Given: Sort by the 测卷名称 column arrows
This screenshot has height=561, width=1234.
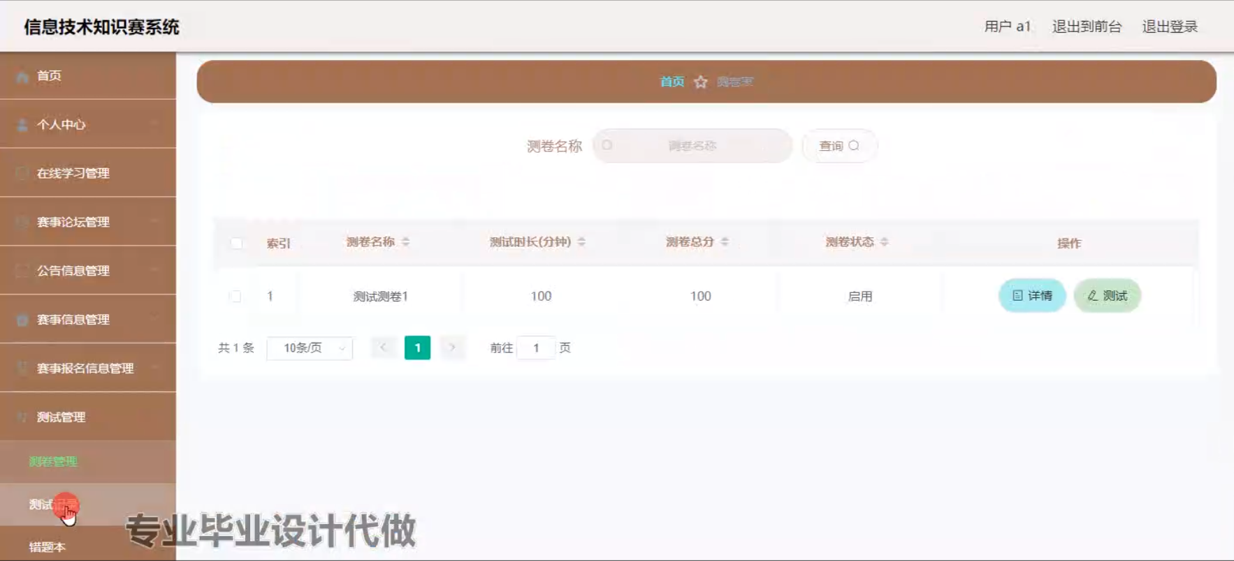Looking at the screenshot, I should pos(406,241).
